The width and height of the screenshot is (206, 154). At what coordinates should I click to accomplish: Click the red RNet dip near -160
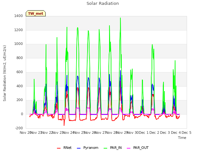click(x=64, y=125)
